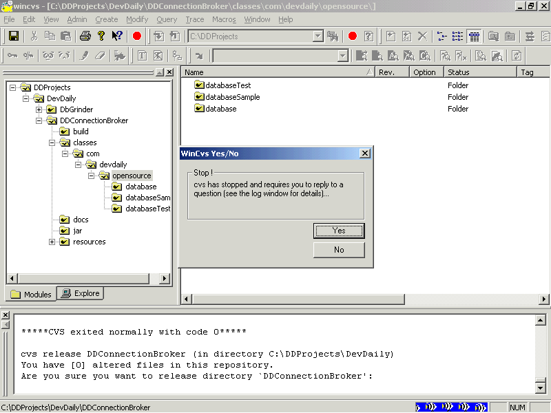Open the Admin menu
This screenshot has height=413, width=551.
coord(77,20)
